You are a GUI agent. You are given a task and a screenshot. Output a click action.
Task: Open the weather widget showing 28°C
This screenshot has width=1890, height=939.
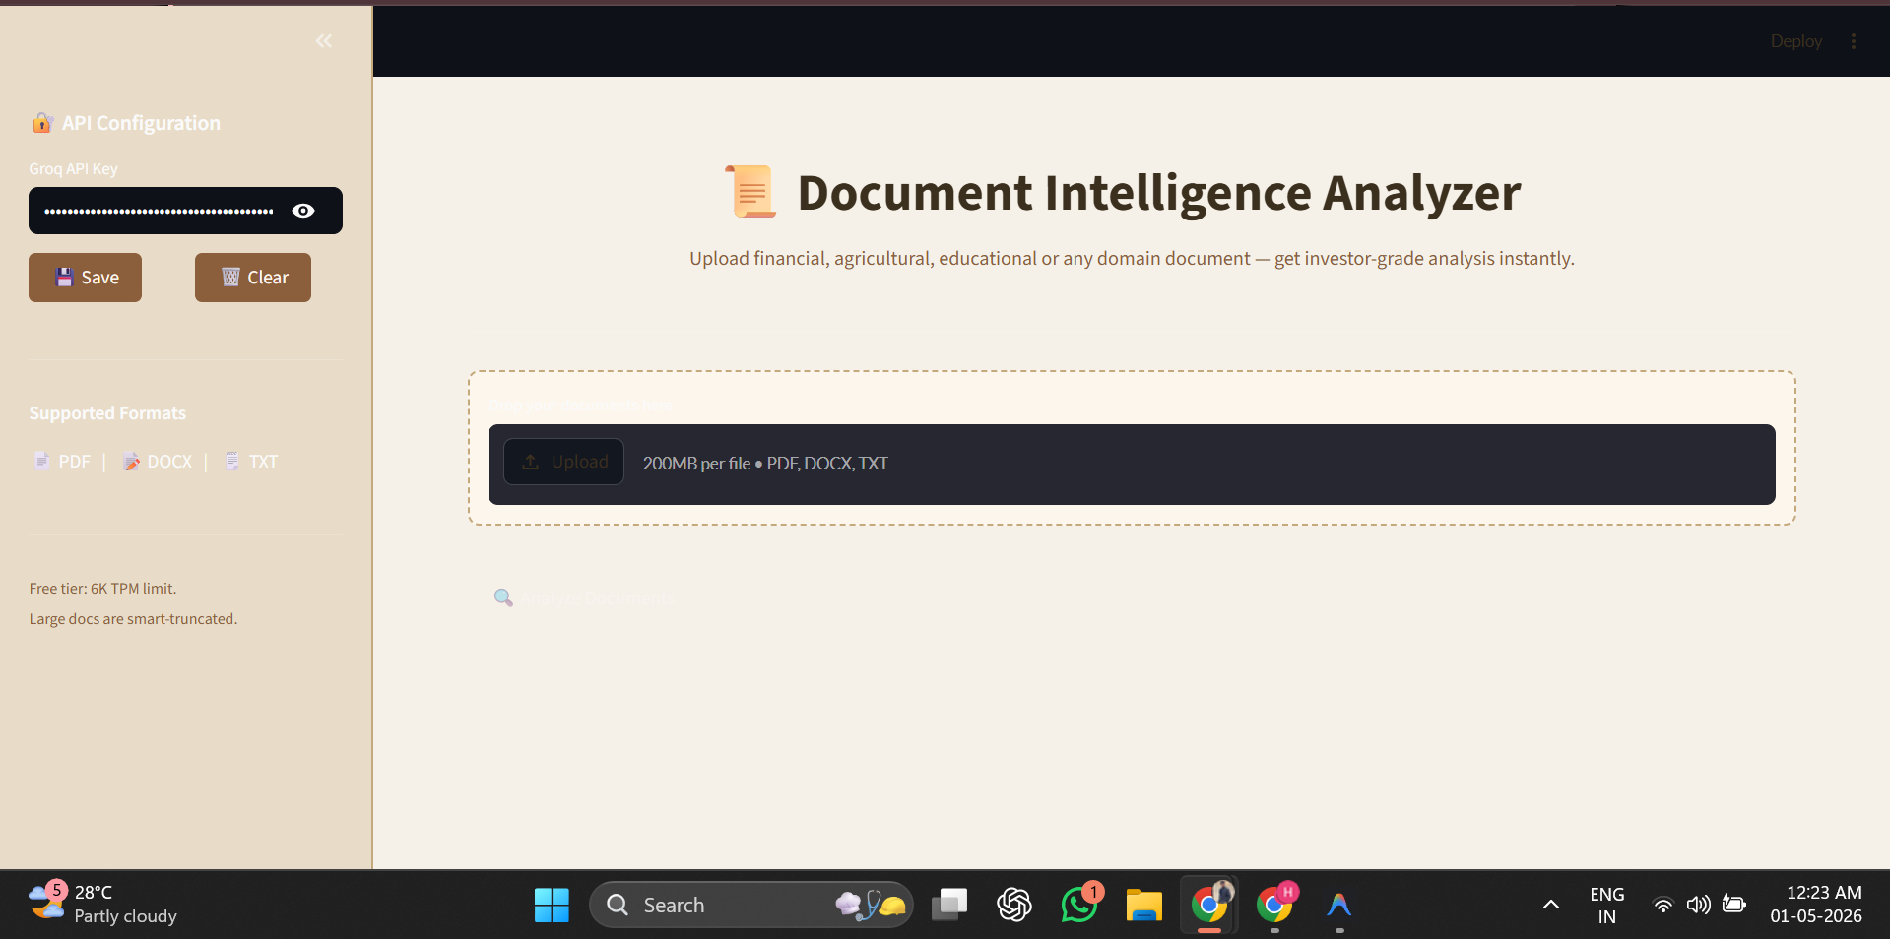102,904
